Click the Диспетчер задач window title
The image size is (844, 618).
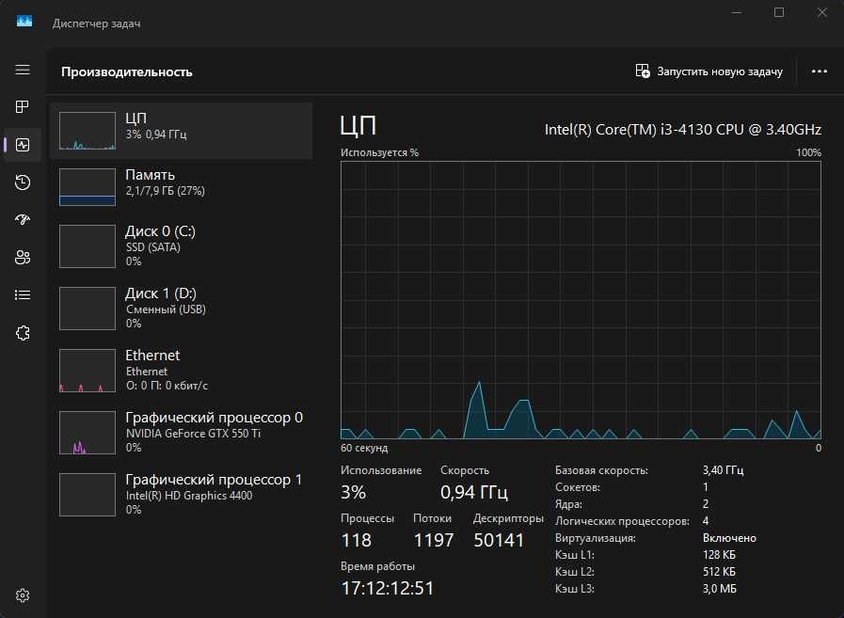96,24
